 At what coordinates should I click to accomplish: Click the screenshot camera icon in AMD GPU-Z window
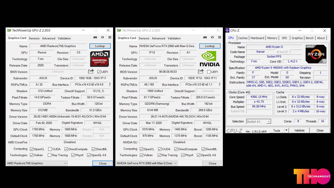click(x=95, y=37)
